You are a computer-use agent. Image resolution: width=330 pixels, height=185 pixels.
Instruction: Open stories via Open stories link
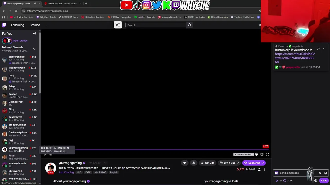point(20,41)
